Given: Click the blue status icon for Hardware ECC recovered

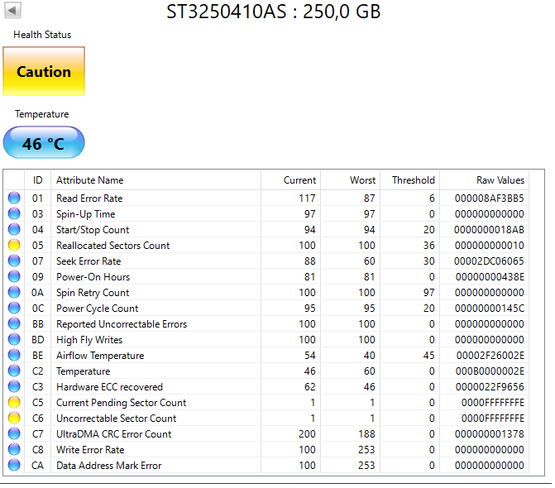Looking at the screenshot, I should (14, 386).
